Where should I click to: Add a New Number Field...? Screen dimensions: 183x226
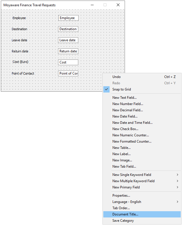point(142,104)
